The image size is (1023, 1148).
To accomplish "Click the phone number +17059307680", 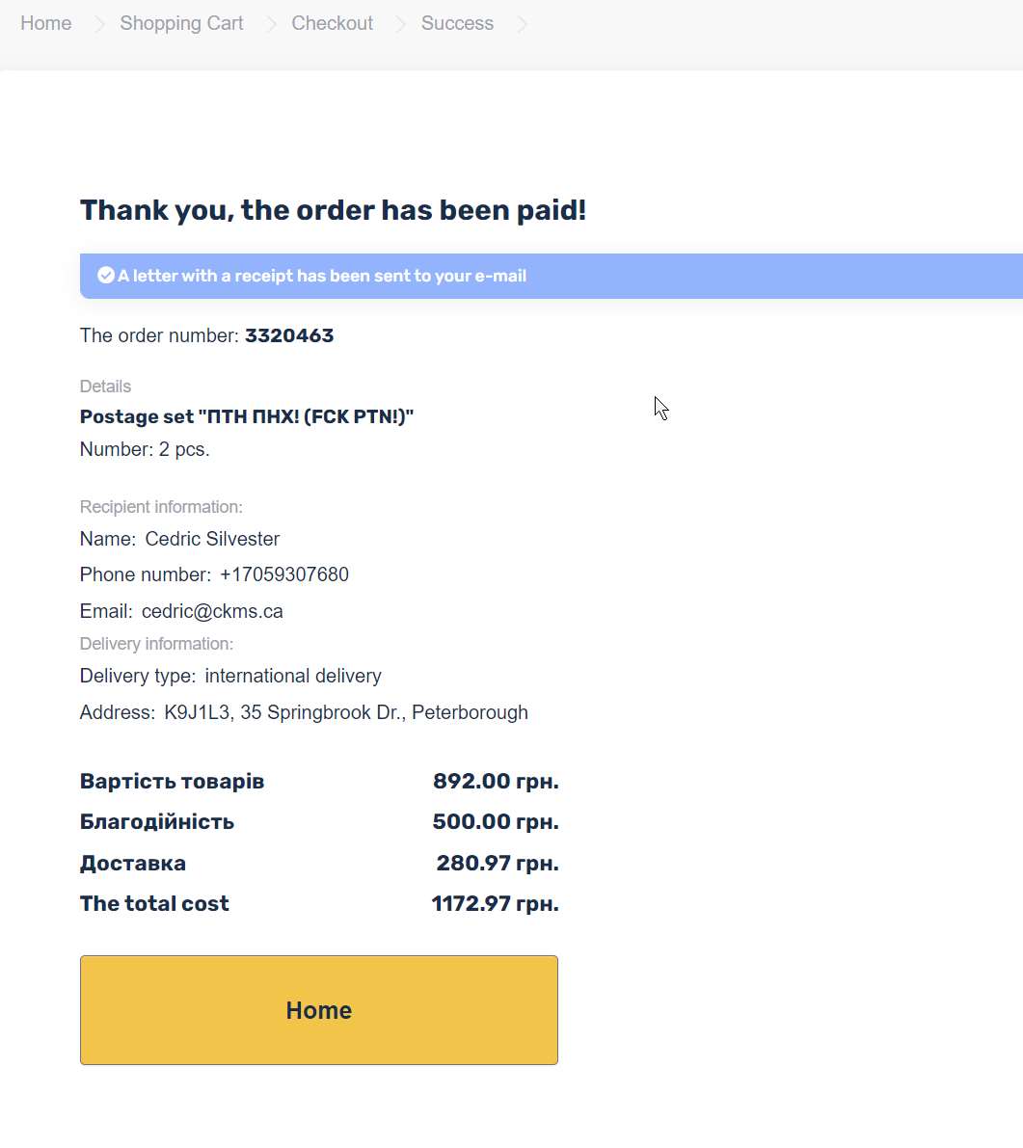I will [x=283, y=574].
